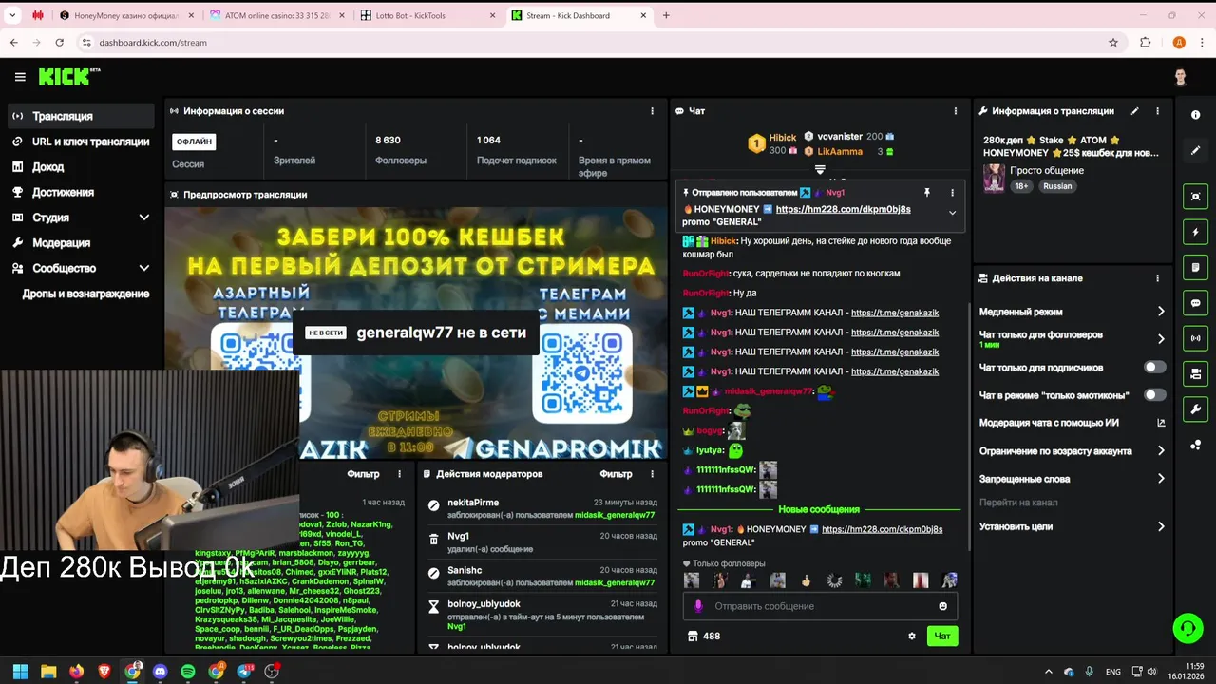Expand the Медленный режим option
1216x684 pixels.
[x=1072, y=312]
